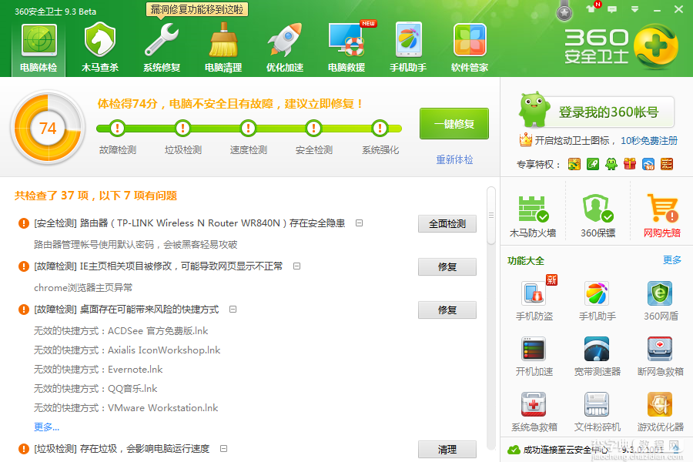Click the 更多... link under shortcuts
Image resolution: width=693 pixels, height=462 pixels.
[x=46, y=427]
